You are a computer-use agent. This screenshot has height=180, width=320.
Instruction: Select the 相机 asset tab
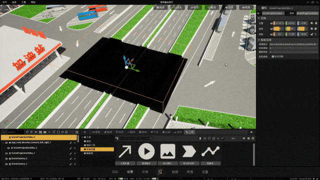coord(143,132)
